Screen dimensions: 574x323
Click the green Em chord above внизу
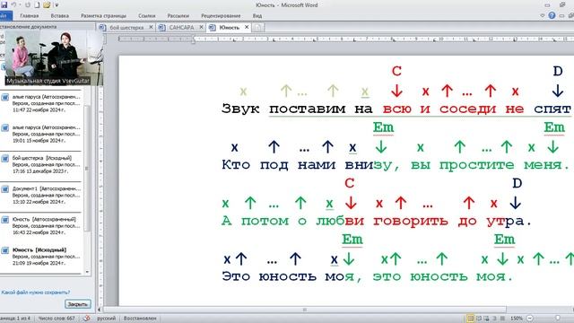pyautogui.click(x=383, y=127)
